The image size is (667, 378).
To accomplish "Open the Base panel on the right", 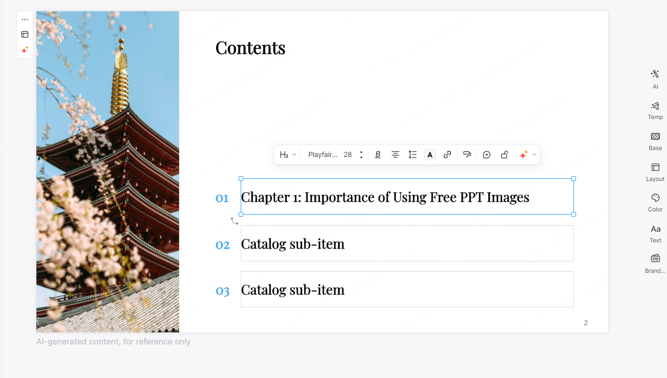I will [x=655, y=140].
